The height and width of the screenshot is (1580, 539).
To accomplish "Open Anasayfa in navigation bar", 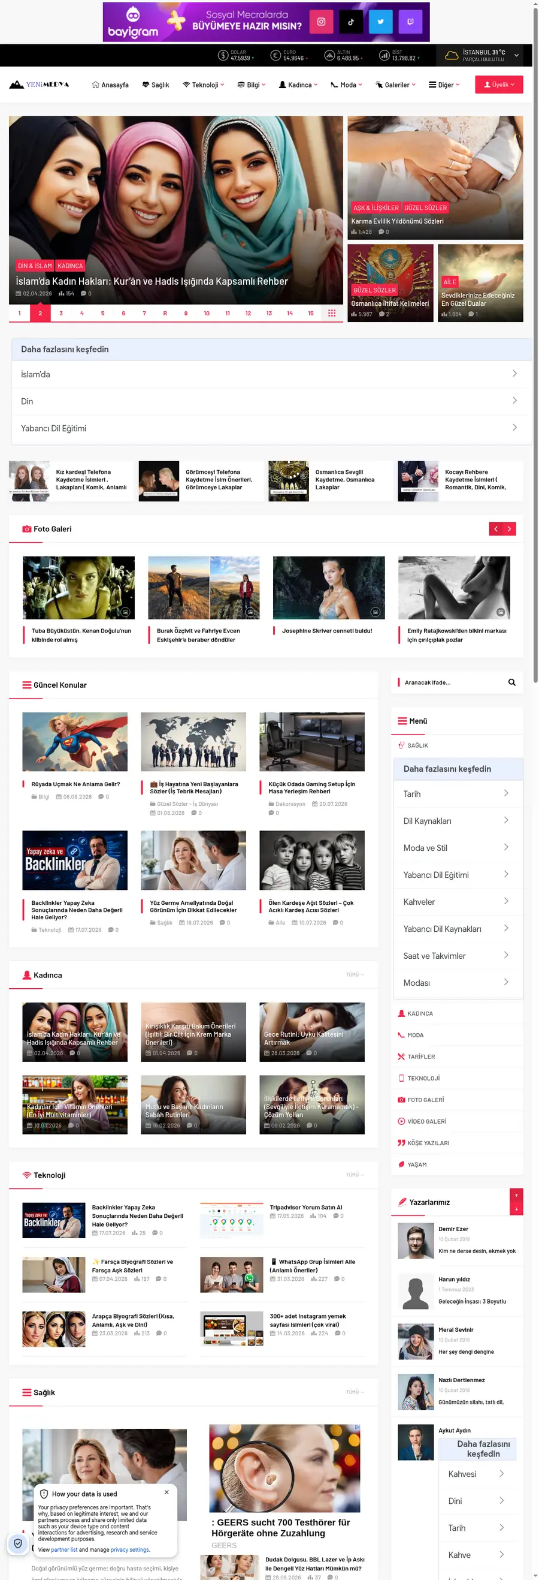I will coord(110,85).
